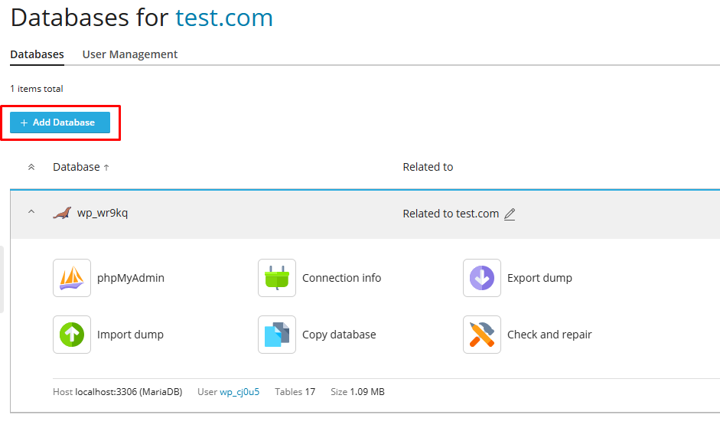Viewport: 720px width, 441px height.
Task: Click the Export dump text label
Action: 539,278
